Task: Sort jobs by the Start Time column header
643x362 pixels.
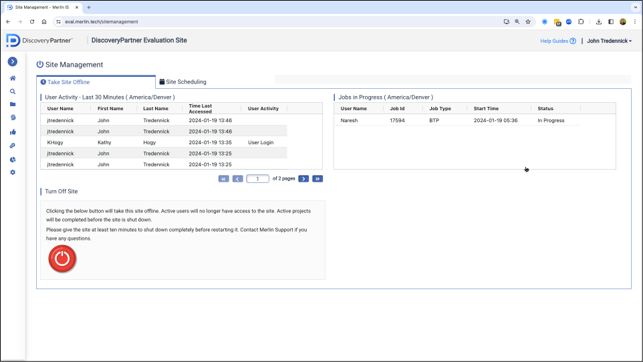Action: (x=486, y=108)
